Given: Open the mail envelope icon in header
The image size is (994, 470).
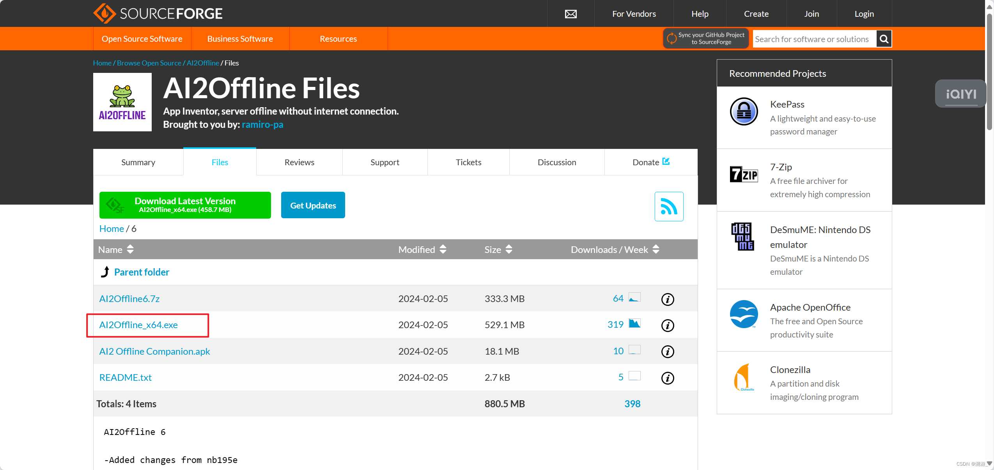Looking at the screenshot, I should 571,14.
